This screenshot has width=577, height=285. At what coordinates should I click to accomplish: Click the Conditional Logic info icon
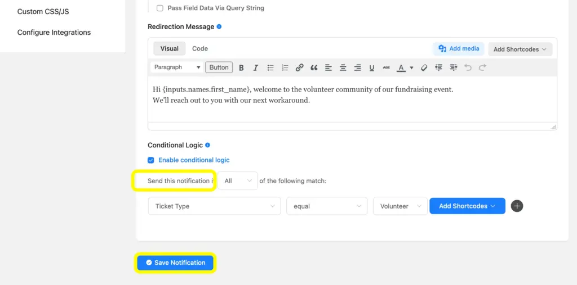coord(207,145)
